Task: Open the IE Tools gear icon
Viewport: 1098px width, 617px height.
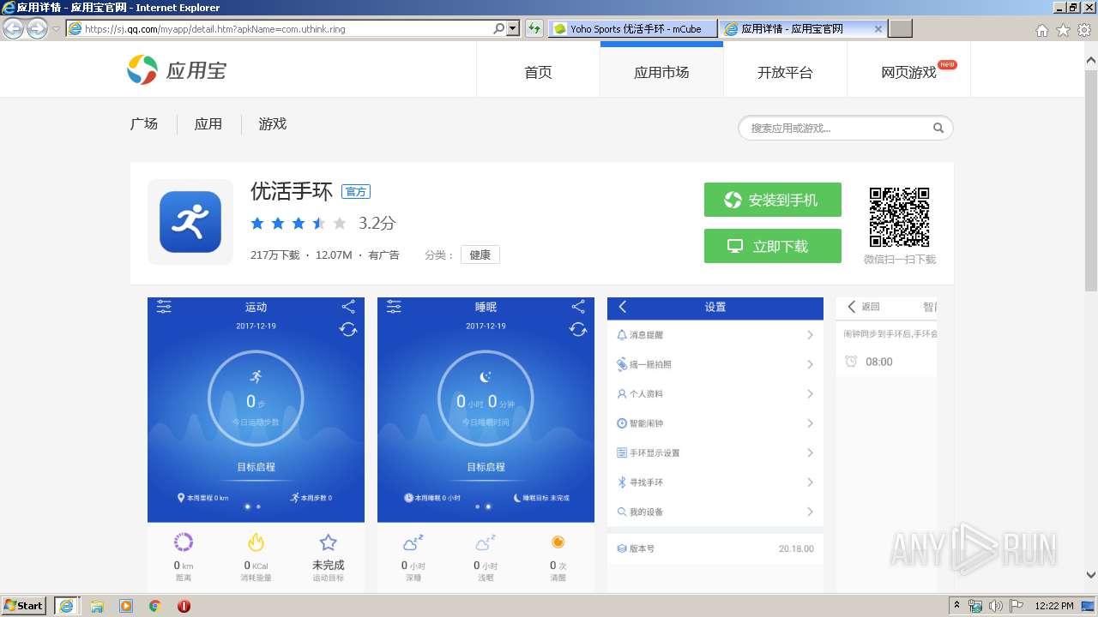Action: (x=1084, y=30)
